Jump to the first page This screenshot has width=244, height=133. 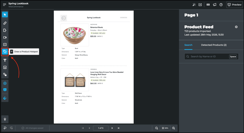83,128
